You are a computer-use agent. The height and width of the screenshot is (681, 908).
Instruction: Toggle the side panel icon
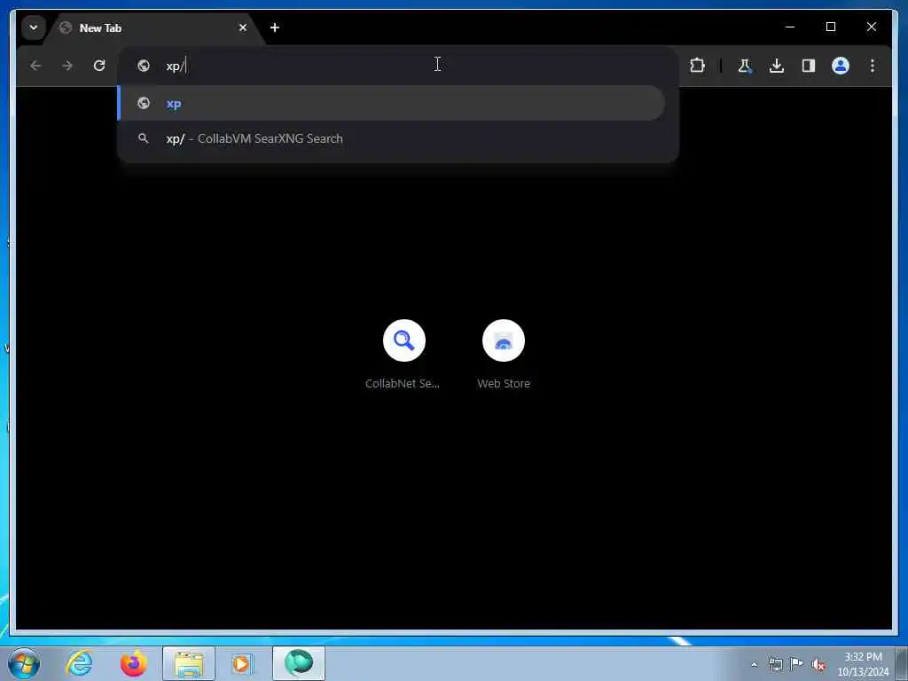click(809, 66)
